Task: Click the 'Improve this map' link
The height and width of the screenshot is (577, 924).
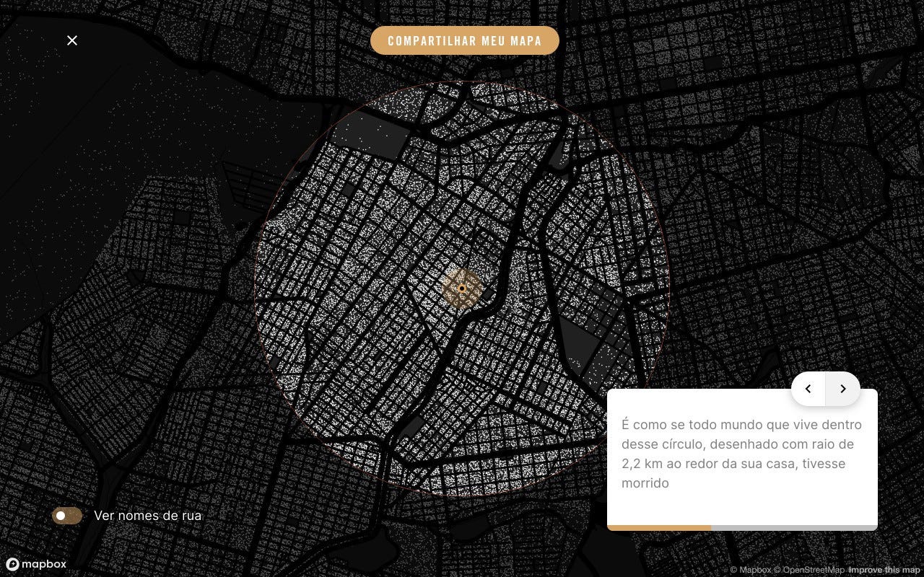Action: [884, 570]
